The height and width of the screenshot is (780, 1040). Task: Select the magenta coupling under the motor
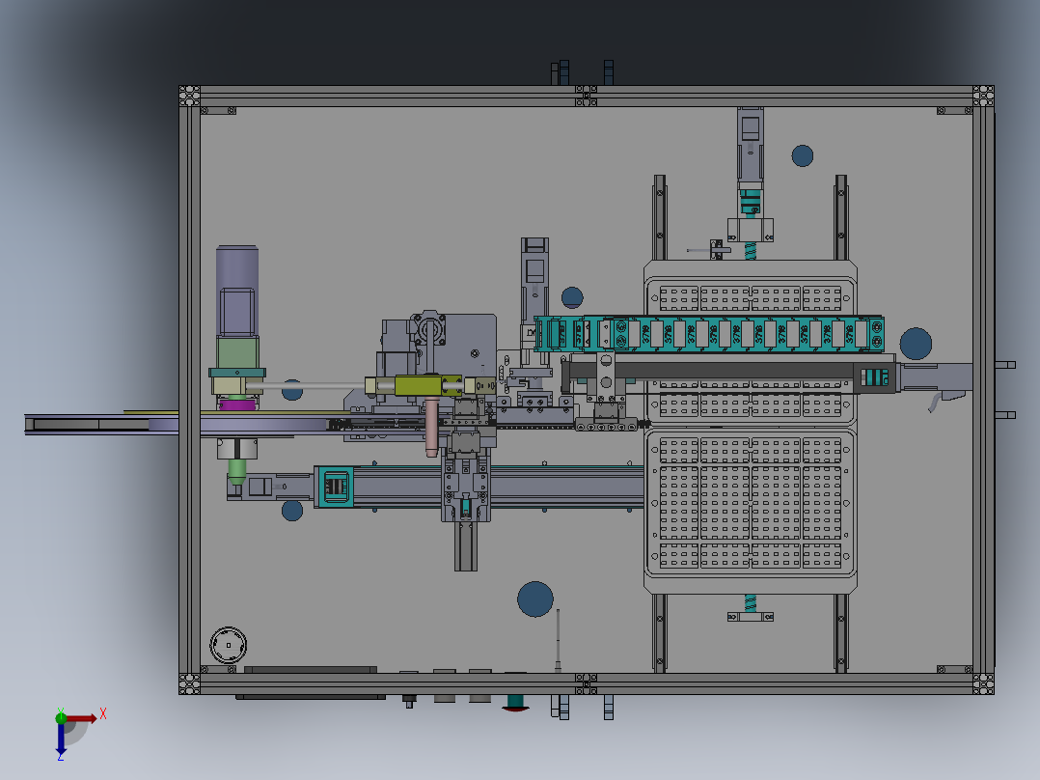pos(237,404)
